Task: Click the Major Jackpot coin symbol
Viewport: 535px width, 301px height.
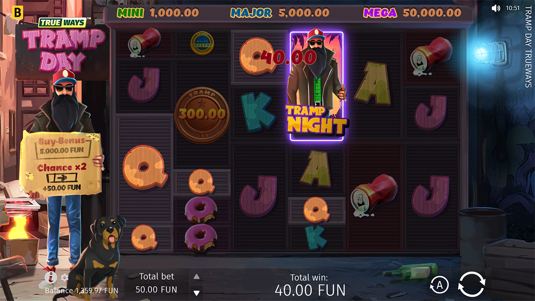Action: pos(202,43)
